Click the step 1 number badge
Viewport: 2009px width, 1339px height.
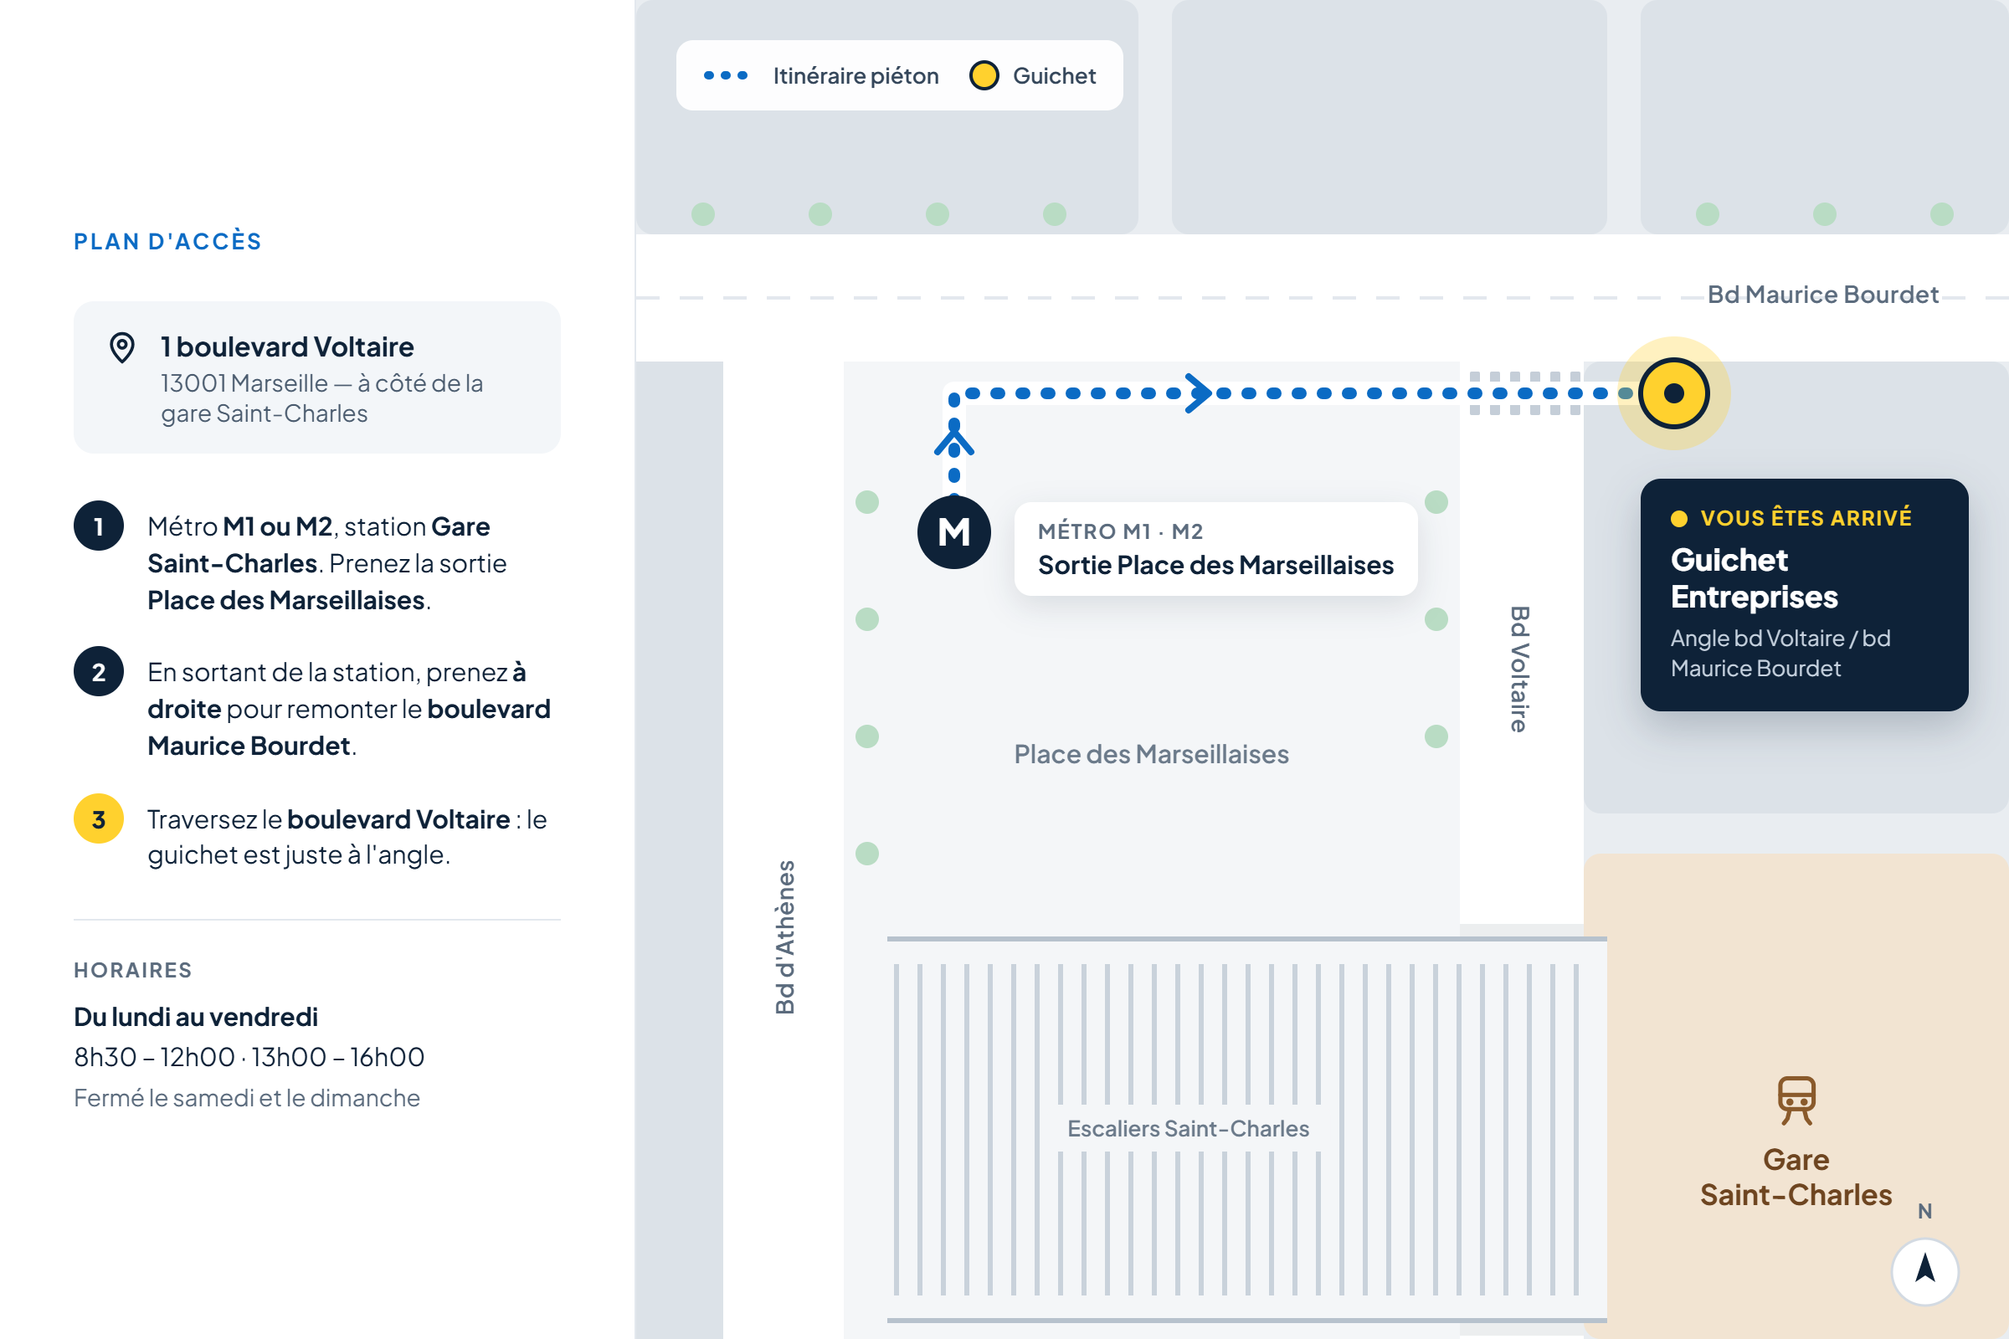click(99, 526)
